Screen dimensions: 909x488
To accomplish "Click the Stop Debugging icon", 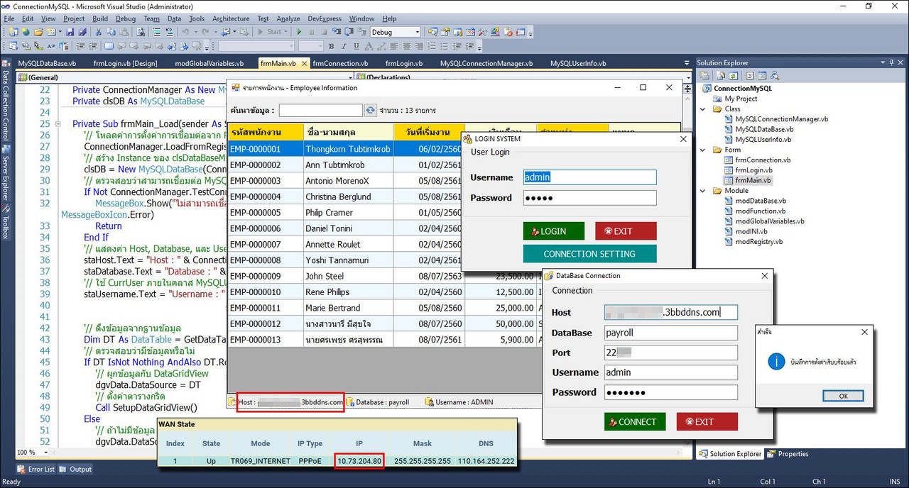I will pos(324,32).
